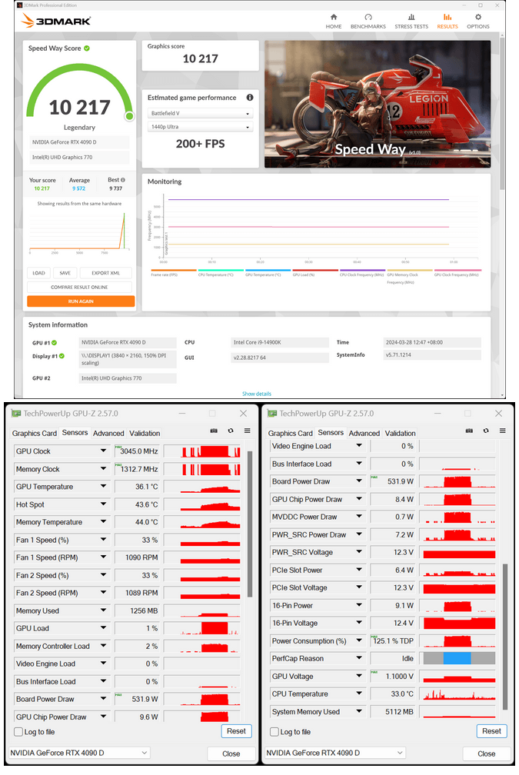Switch to Graphics Card tab in left GPU-Z
This screenshot has width=519, height=775.
pos(34,433)
